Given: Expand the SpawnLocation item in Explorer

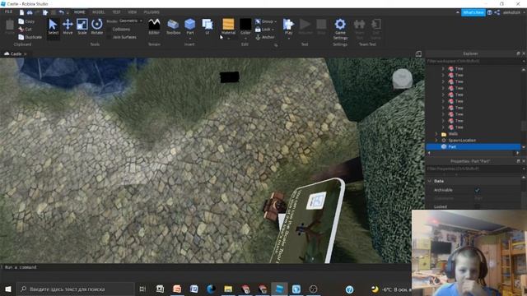Looking at the screenshot, I should coord(436,141).
